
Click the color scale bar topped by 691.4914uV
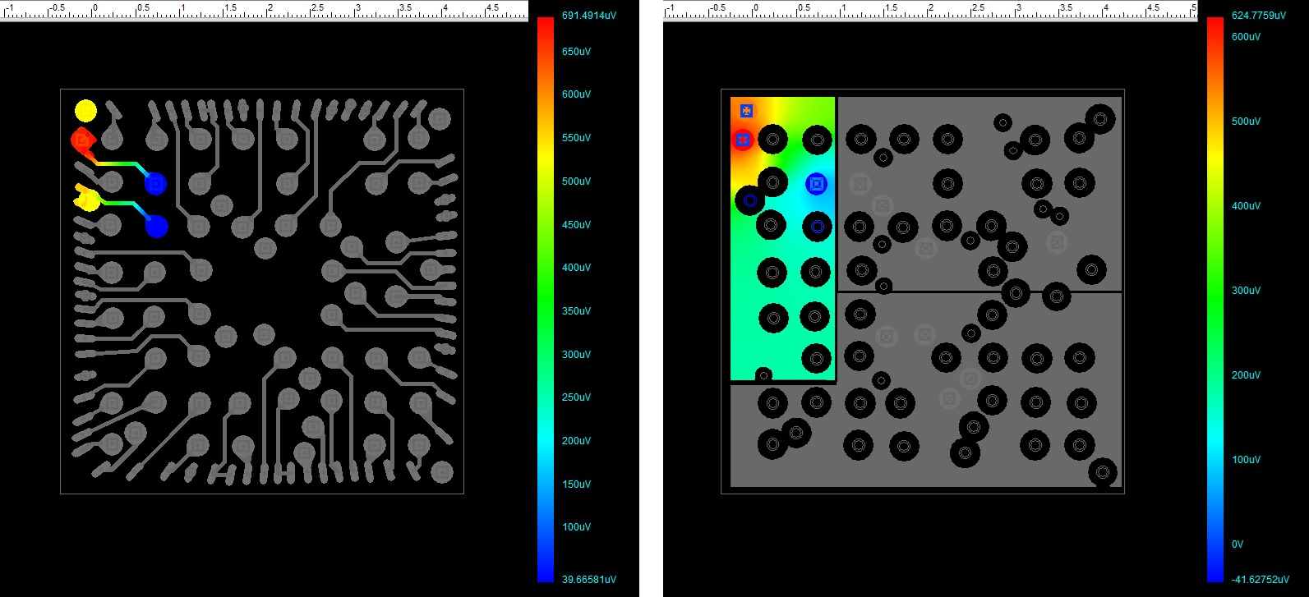pyautogui.click(x=546, y=299)
